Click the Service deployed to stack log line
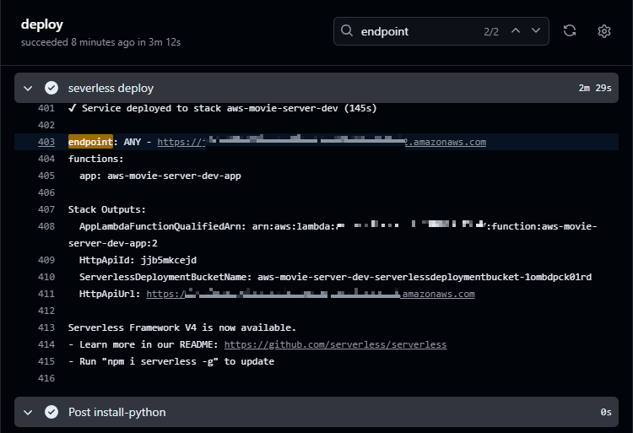633x433 pixels. (223, 108)
